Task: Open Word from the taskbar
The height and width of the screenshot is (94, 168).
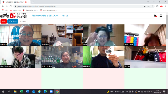Action: pyautogui.click(x=27, y=92)
